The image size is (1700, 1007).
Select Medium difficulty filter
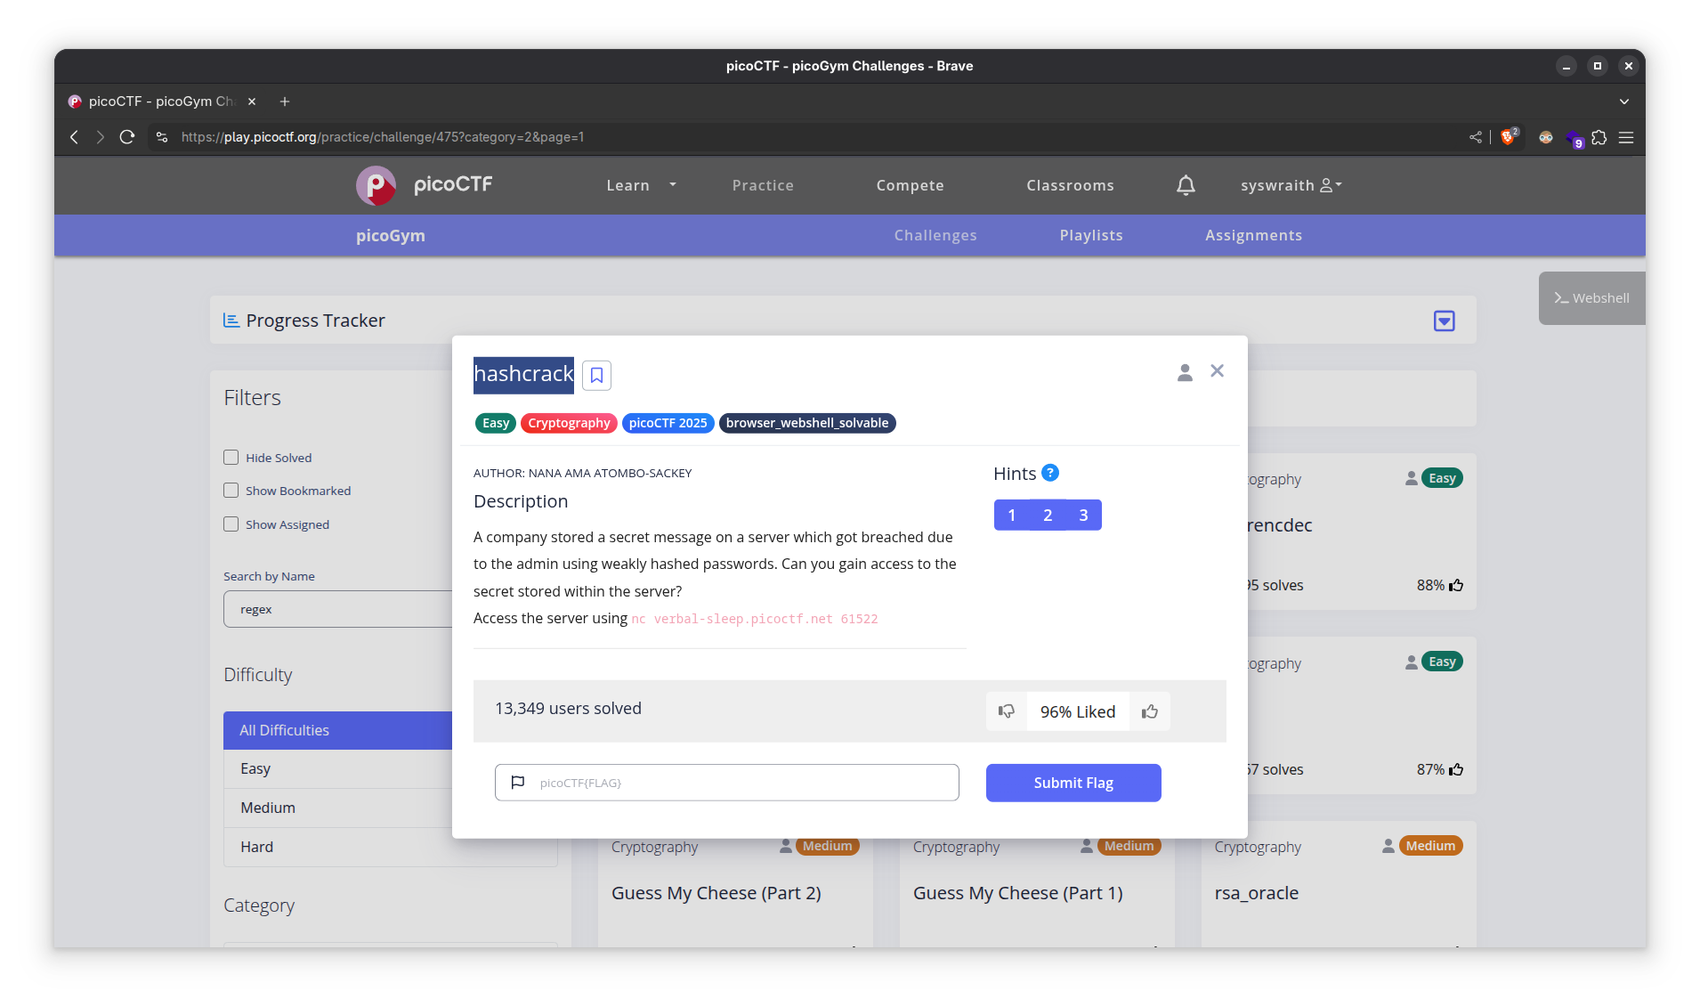[x=338, y=808]
